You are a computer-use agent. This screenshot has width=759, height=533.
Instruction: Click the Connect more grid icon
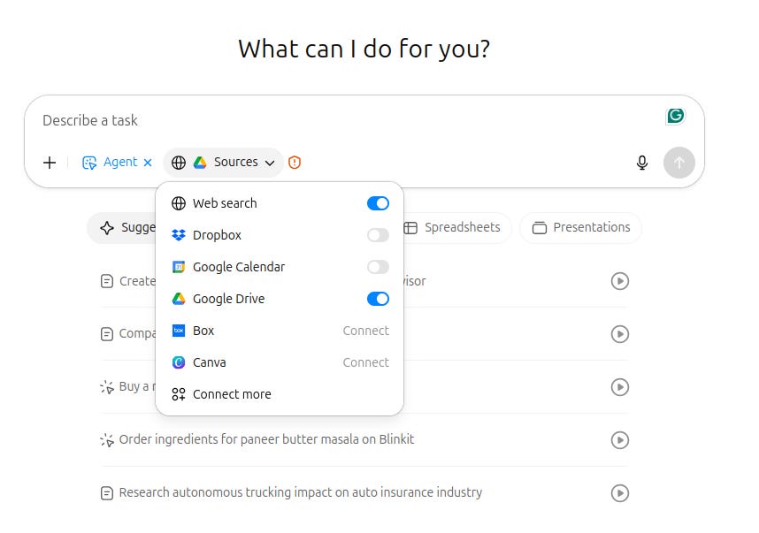coord(179,395)
